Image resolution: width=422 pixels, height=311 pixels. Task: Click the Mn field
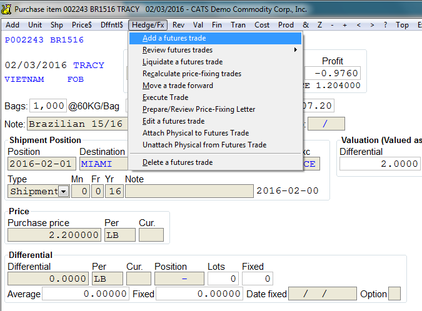(x=81, y=191)
